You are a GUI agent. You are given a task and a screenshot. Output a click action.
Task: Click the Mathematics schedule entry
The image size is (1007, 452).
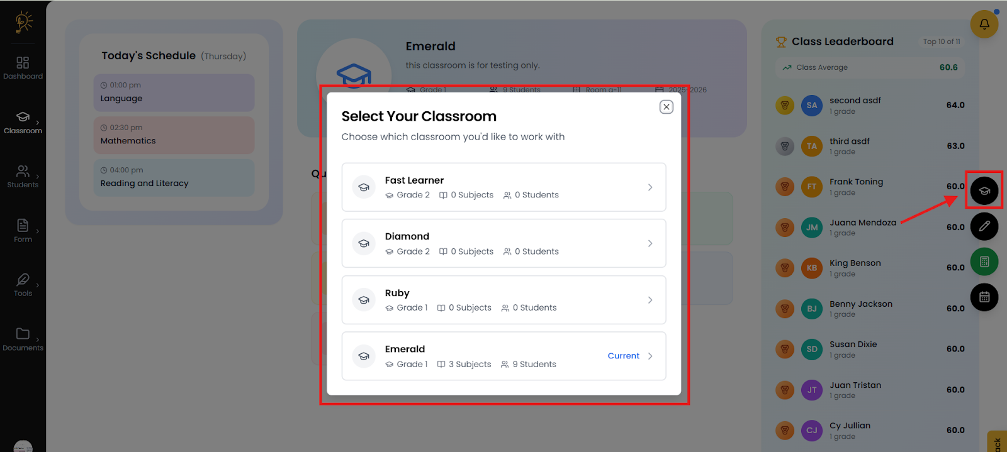pos(174,135)
